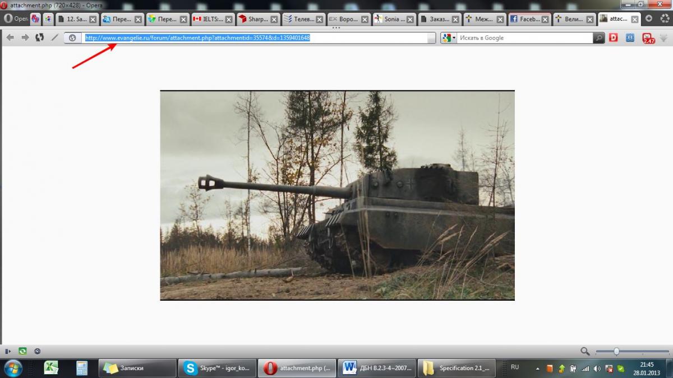Open a new tab with plus button
This screenshot has width=673, height=378.
[x=649, y=18]
